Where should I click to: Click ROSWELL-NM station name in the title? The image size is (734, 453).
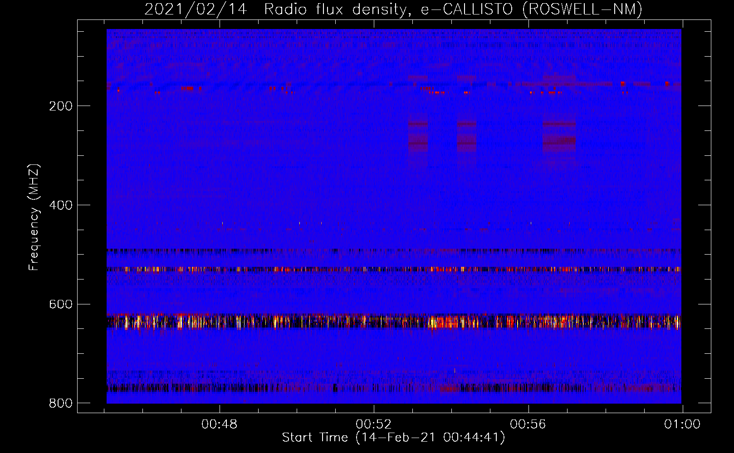[x=582, y=9]
